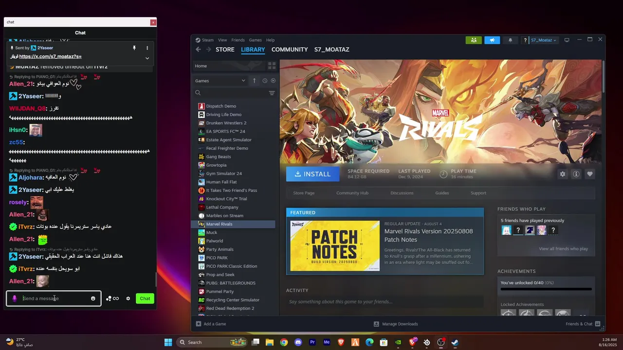Enter Big Picture mode via monitor icon
This screenshot has width=623, height=350.
[x=567, y=40]
